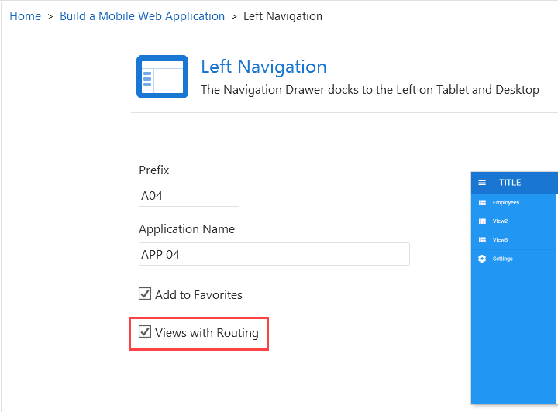558x412 pixels.
Task: Click the hamburger menu icon in preview
Action: pyautogui.click(x=482, y=183)
